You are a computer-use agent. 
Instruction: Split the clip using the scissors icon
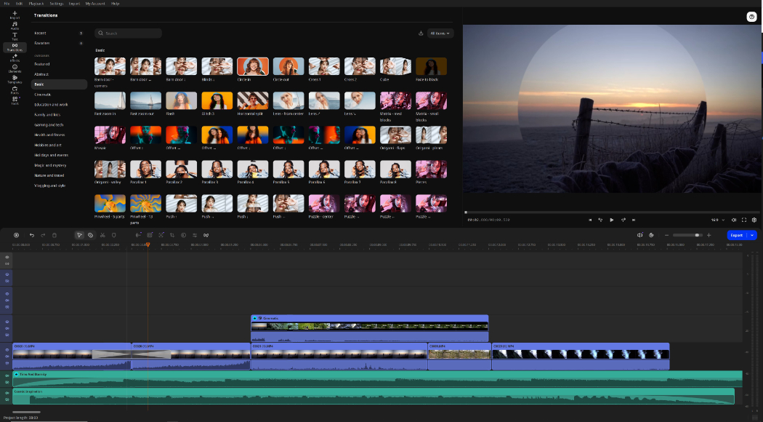tap(102, 235)
